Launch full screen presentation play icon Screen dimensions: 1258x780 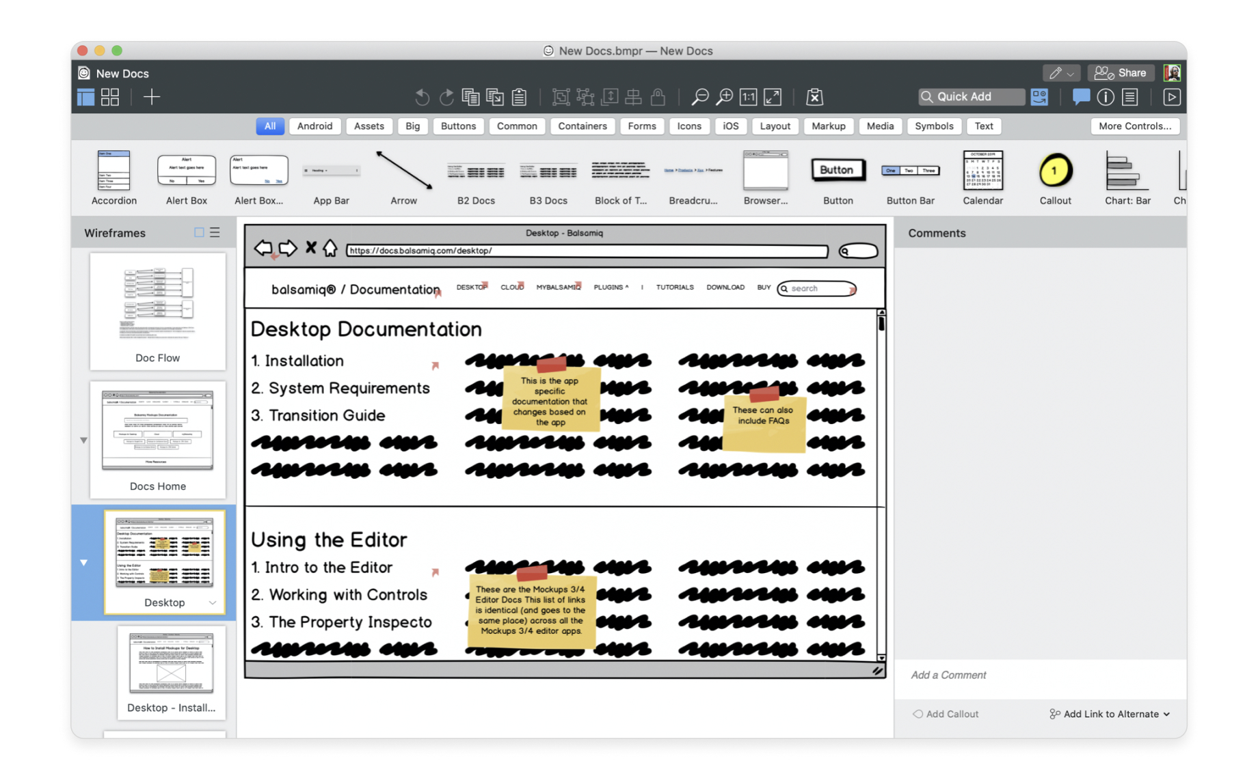point(1171,97)
